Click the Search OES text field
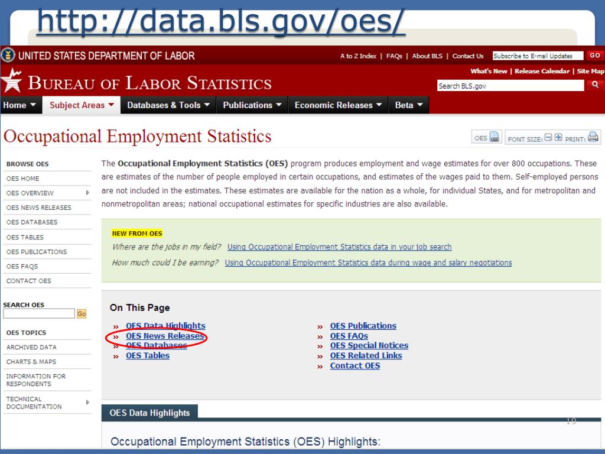 coord(39,313)
